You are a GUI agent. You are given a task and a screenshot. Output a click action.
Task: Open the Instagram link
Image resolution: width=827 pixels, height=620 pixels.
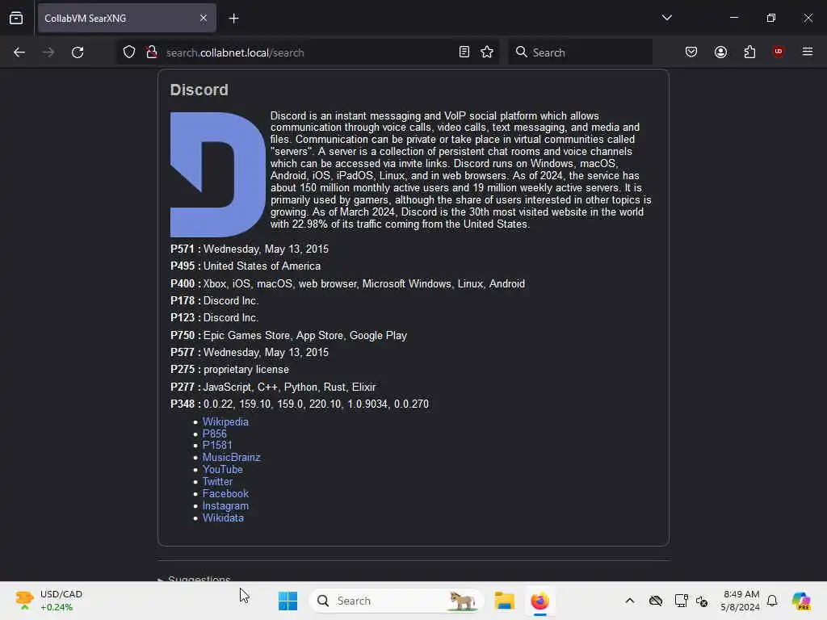[x=226, y=505]
